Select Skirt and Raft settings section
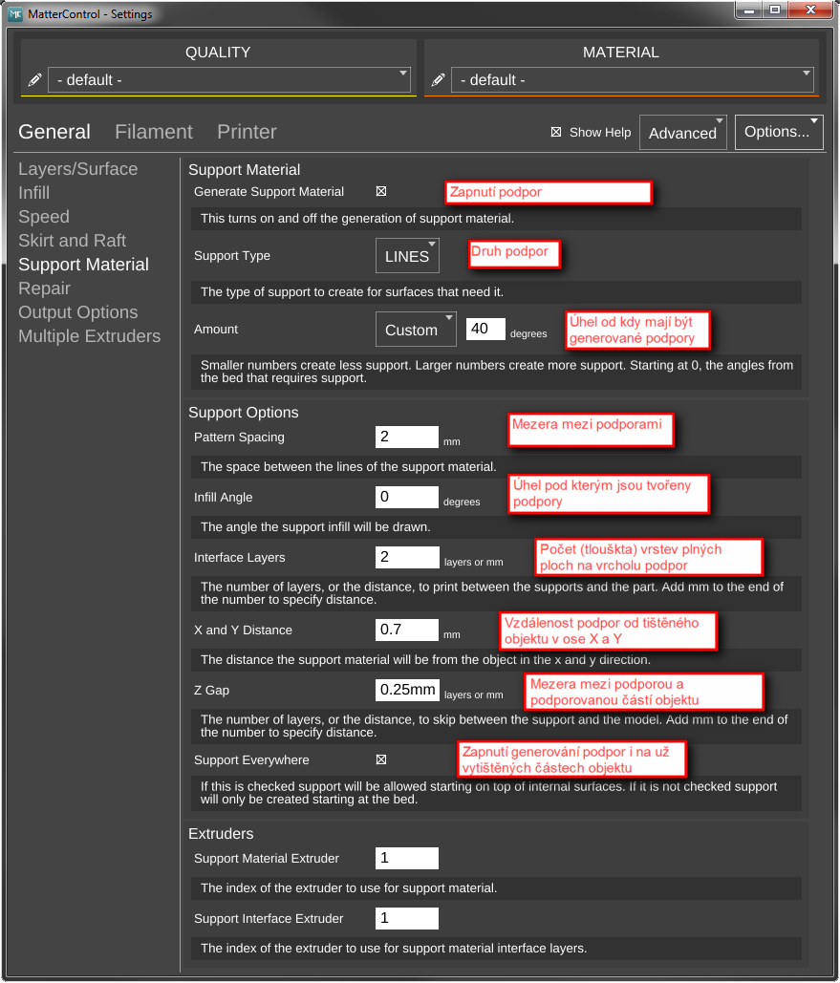840x983 pixels. [72, 240]
